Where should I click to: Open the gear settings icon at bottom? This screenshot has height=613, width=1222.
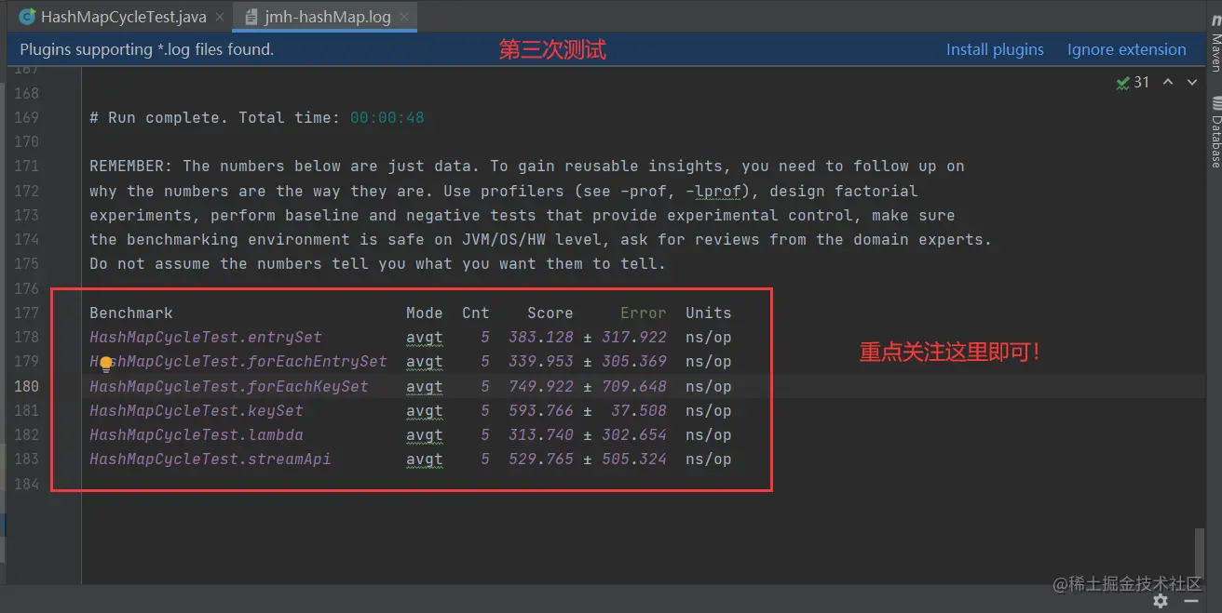[x=1160, y=601]
